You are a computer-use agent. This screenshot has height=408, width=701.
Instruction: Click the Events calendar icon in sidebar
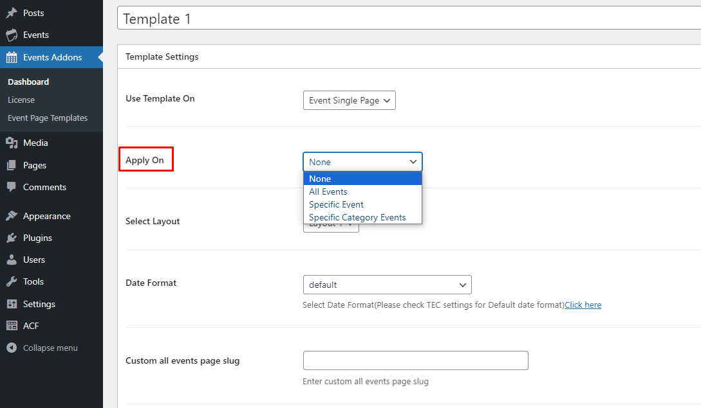[x=12, y=35]
